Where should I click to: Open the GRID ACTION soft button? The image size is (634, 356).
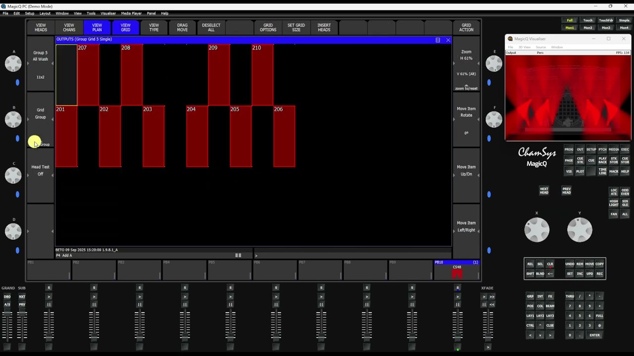466,28
